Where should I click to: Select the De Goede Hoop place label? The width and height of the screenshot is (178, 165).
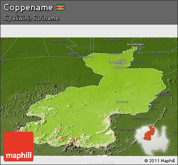pos(135,44)
